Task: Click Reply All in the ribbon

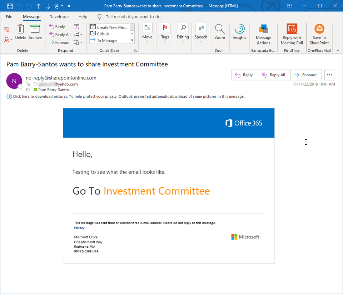Action: 60,35
